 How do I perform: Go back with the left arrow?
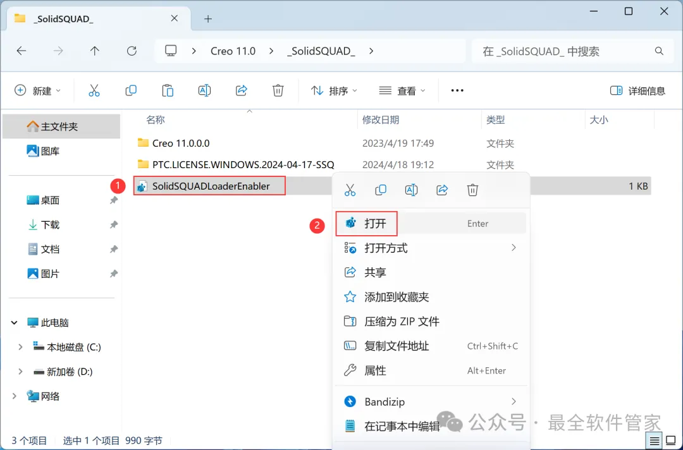pos(22,51)
